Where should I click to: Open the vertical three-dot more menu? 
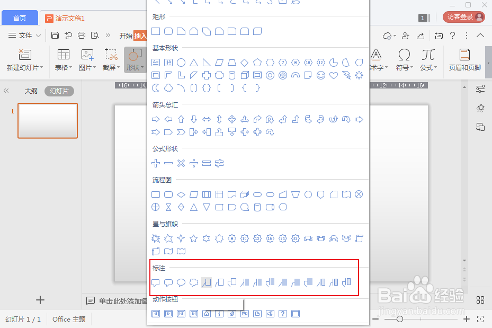(x=467, y=36)
